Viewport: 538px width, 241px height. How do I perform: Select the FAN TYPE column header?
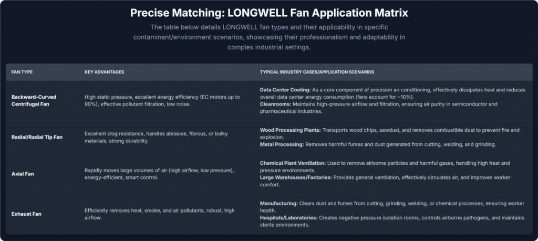tap(22, 72)
